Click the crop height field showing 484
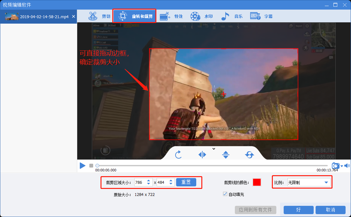351x217 pixels. [162, 182]
